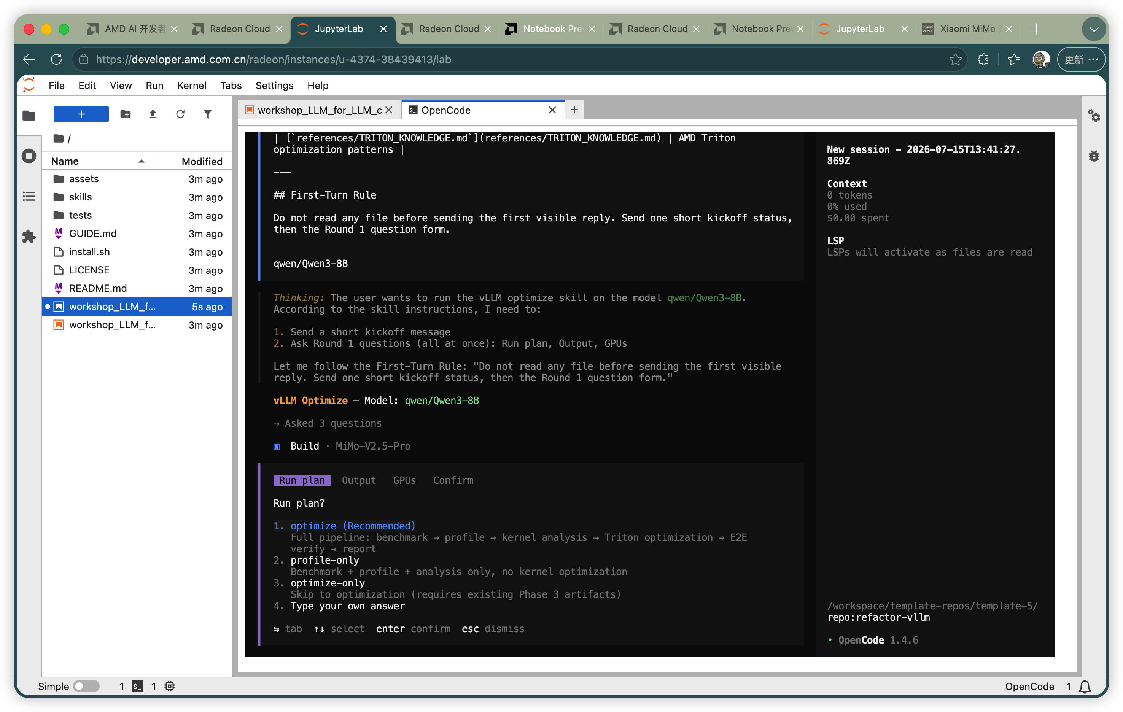Open new browser tab plus button
1123x712 pixels.
pyautogui.click(x=1036, y=29)
